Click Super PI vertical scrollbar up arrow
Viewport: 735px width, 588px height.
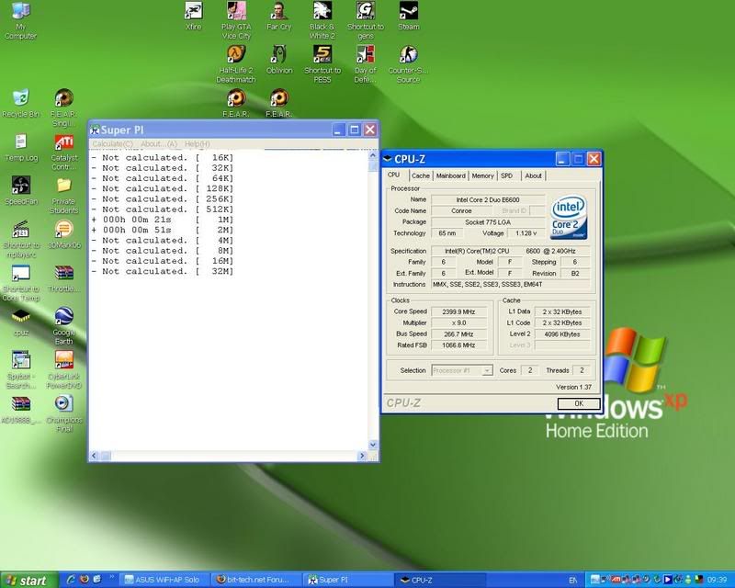pos(373,154)
